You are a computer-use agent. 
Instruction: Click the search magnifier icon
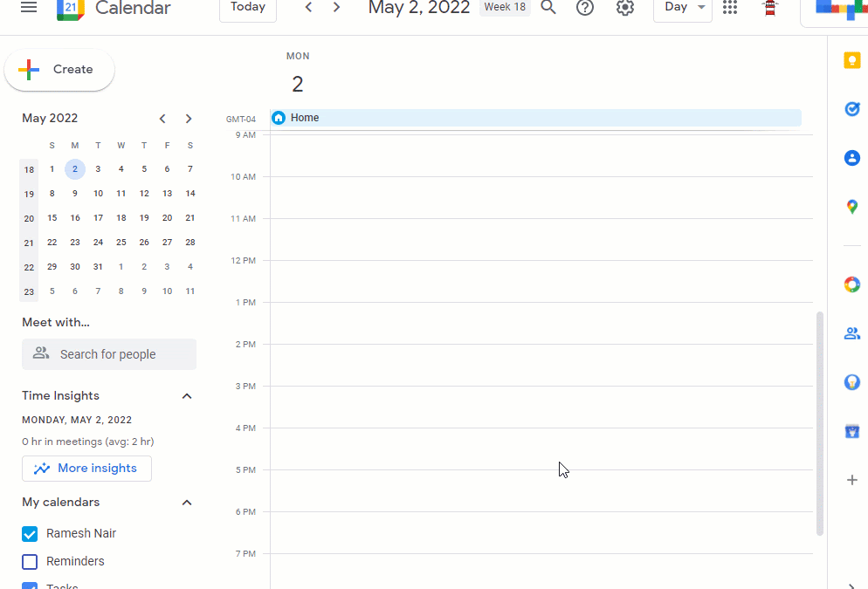click(548, 7)
